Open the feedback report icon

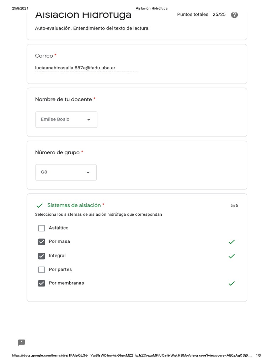(x=22, y=343)
